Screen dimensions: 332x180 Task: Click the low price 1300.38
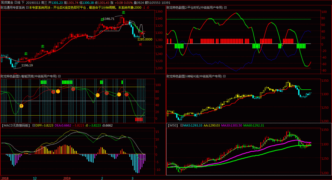88,3
